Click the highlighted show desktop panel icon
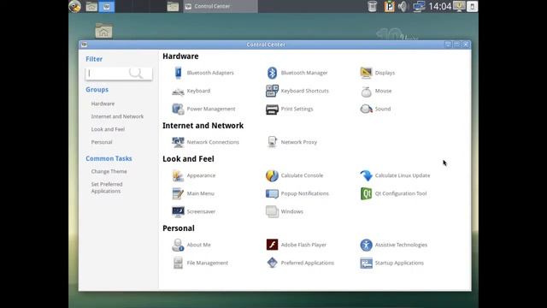 pos(106,6)
